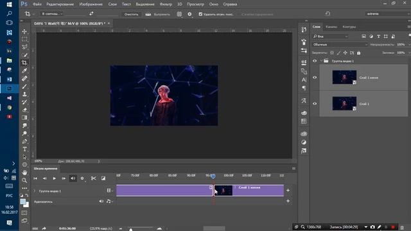This screenshot has width=411, height=231.
Task: Click the transition icon in timeline controls
Action: [103, 178]
